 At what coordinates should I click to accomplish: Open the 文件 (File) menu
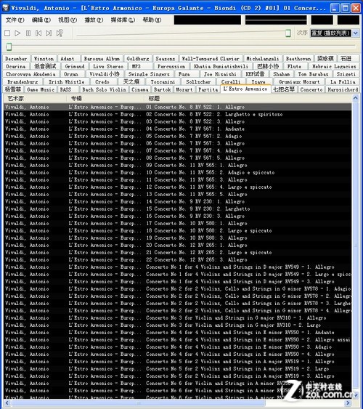[15, 20]
